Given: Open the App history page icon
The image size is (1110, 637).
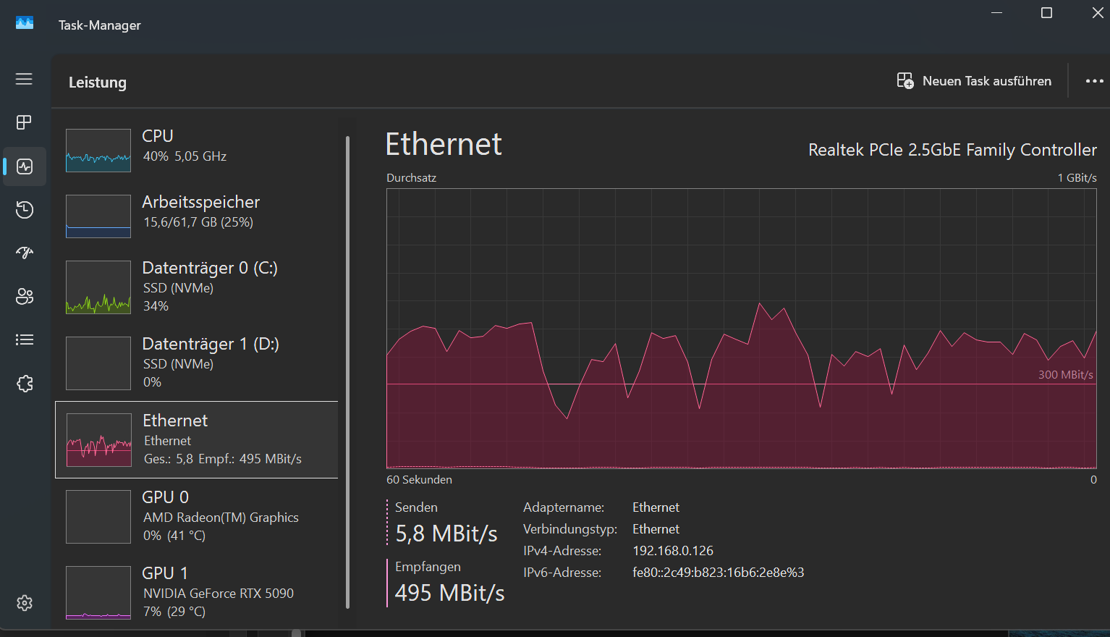Looking at the screenshot, I should [25, 210].
